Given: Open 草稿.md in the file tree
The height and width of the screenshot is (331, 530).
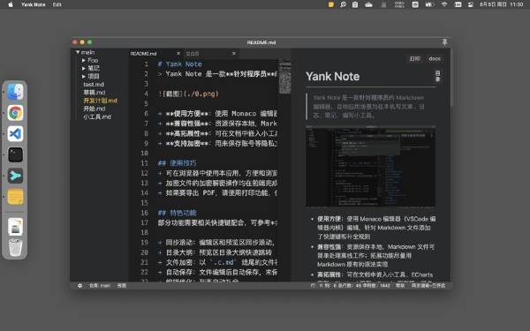Looking at the screenshot, I should click(95, 93).
